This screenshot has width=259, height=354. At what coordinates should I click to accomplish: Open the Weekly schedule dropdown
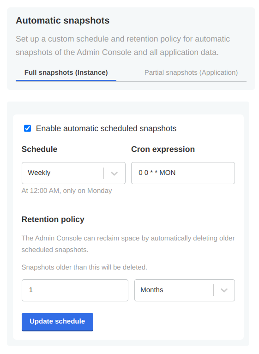point(73,173)
